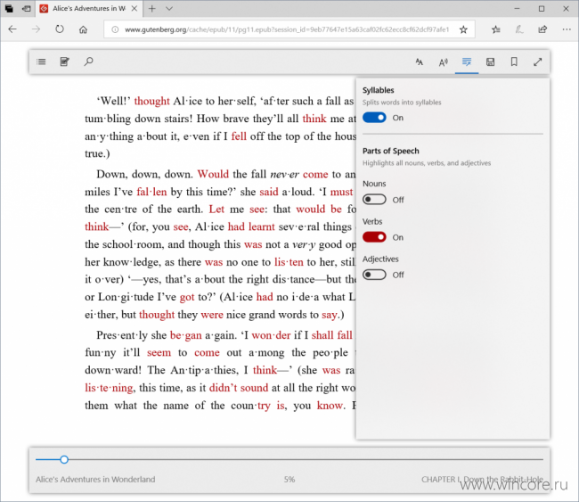The image size is (579, 502).
Task: Click the red word 'listening' in text
Action: tap(109, 388)
